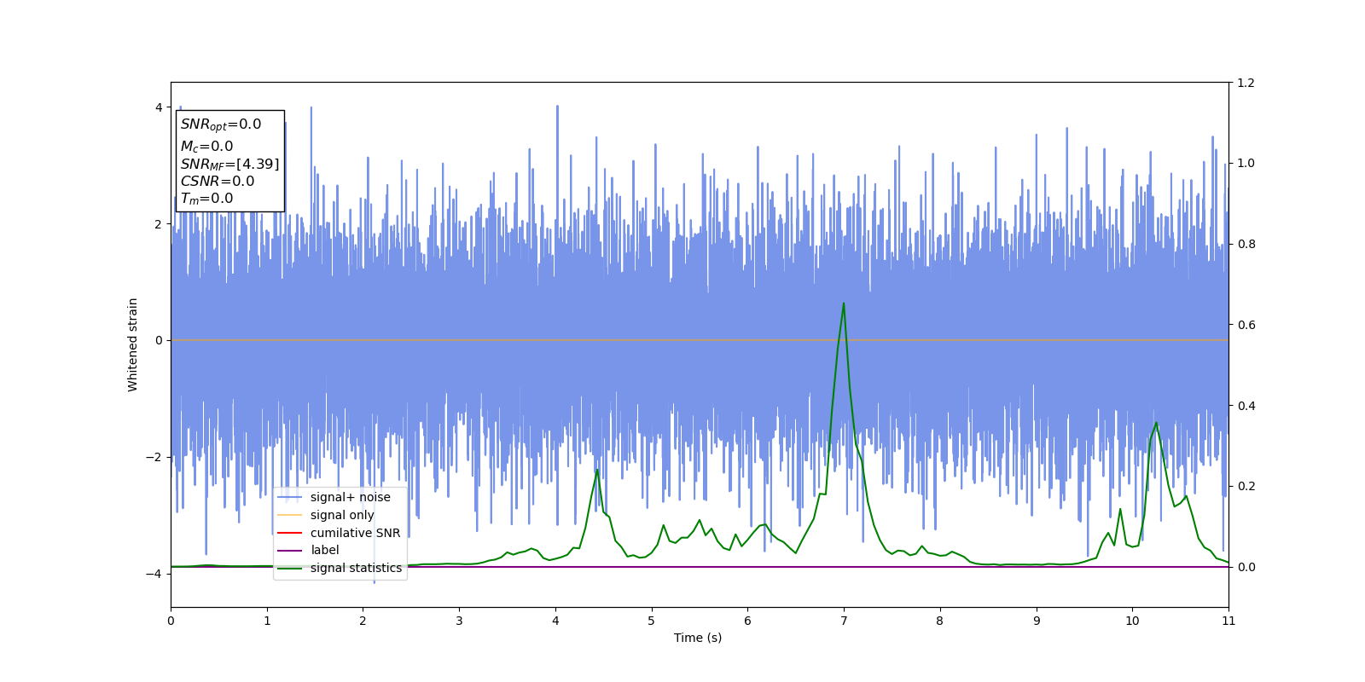Click the green peak near time 4.4
The image size is (1365, 682).
click(597, 470)
